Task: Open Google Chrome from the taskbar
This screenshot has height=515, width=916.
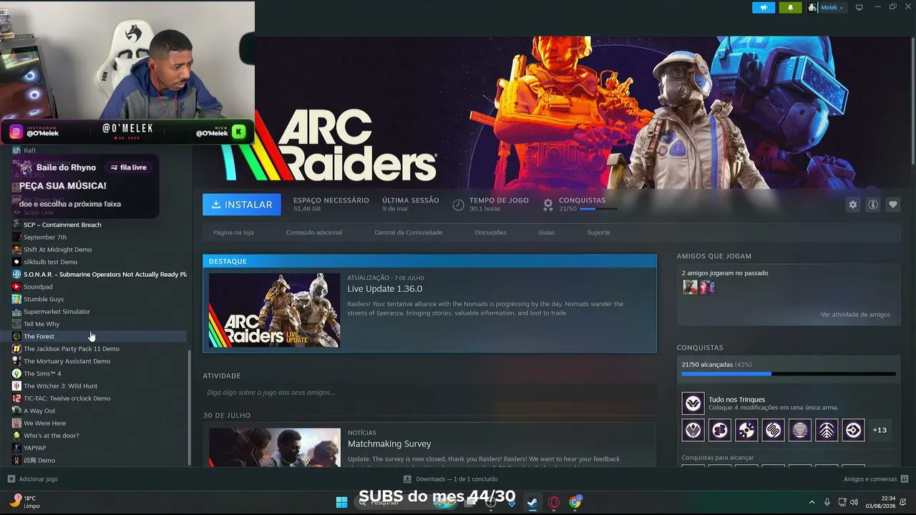Action: [x=575, y=502]
